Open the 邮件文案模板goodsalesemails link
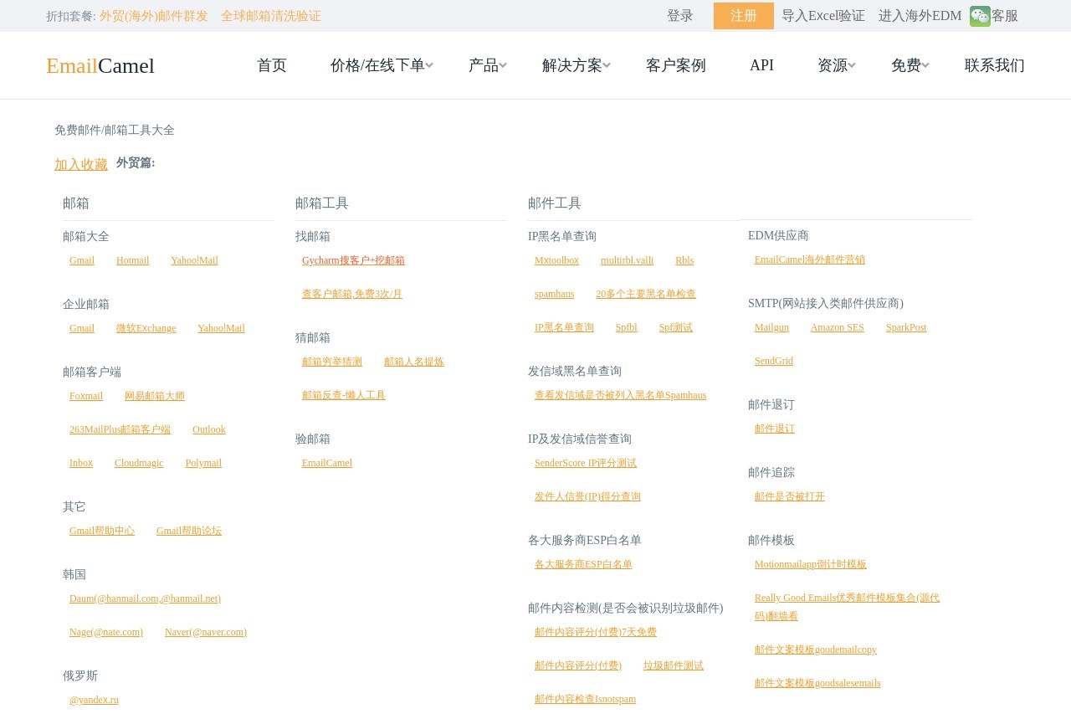Viewport: 1071px width, 714px height. (x=817, y=683)
